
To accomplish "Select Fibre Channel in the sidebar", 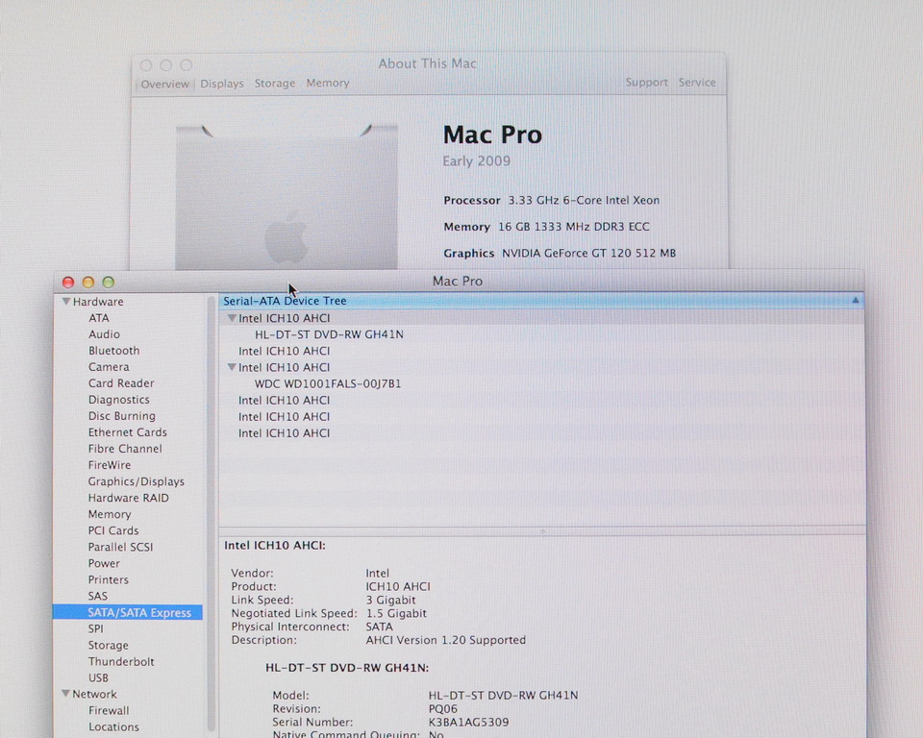I will point(125,449).
